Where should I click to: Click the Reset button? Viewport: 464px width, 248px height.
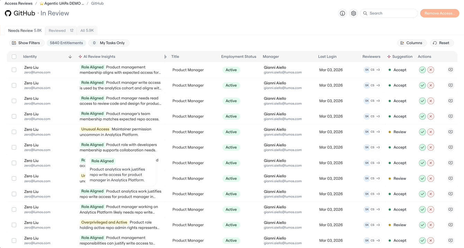point(441,43)
